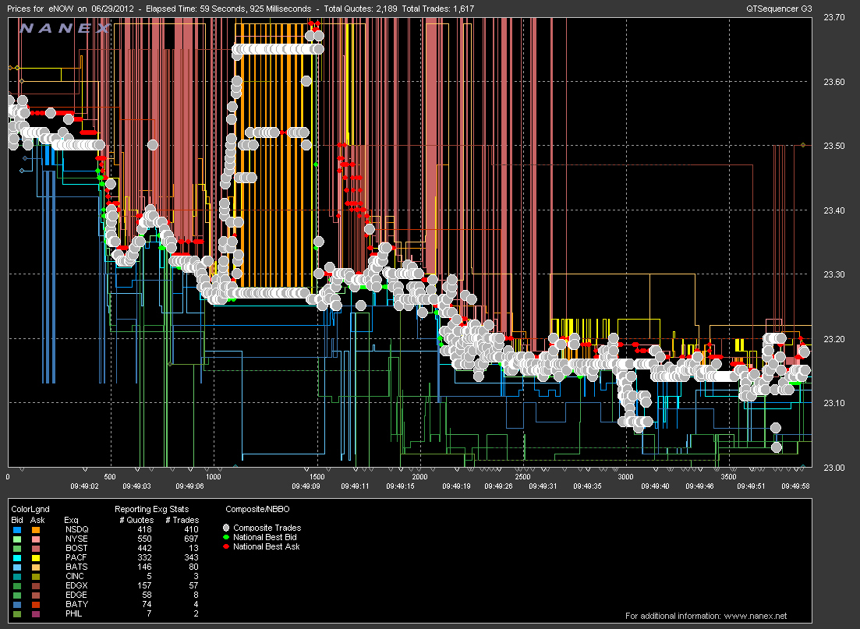Click the 23.60 price axis label
This screenshot has width=860, height=629.
(834, 83)
